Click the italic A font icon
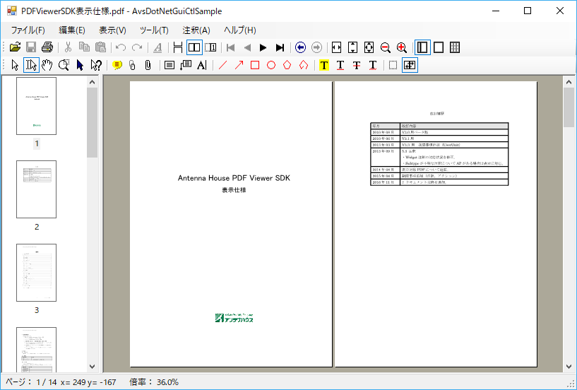The width and height of the screenshot is (577, 390). coord(157,47)
